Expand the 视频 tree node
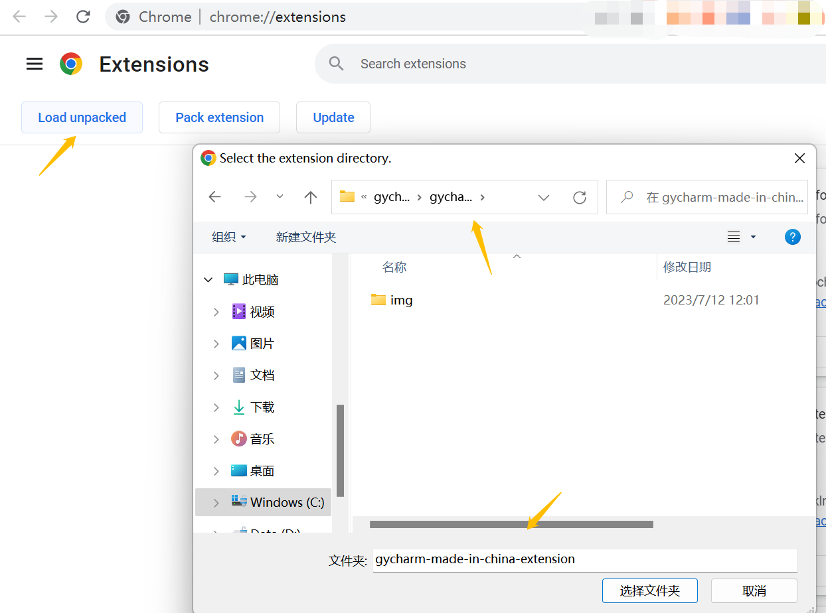The height and width of the screenshot is (613, 826). point(216,312)
